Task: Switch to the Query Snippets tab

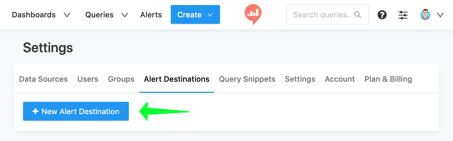Action: [x=247, y=79]
